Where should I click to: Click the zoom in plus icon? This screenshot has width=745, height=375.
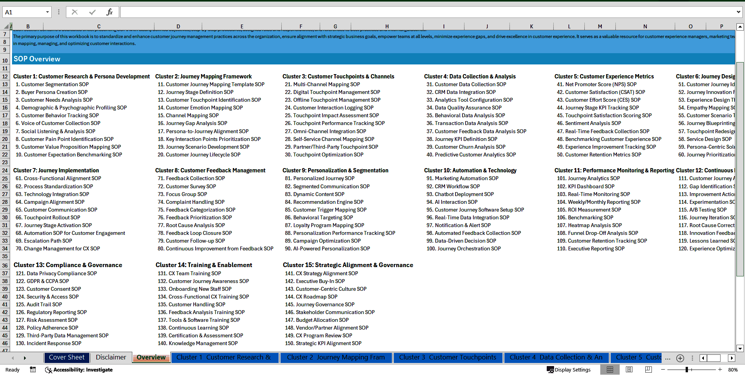point(720,370)
